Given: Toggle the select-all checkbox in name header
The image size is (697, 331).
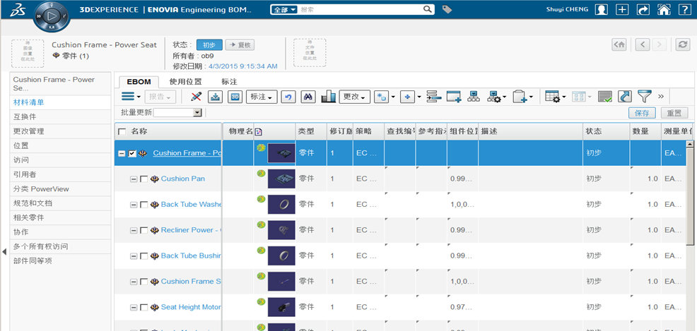Looking at the screenshot, I should [122, 132].
